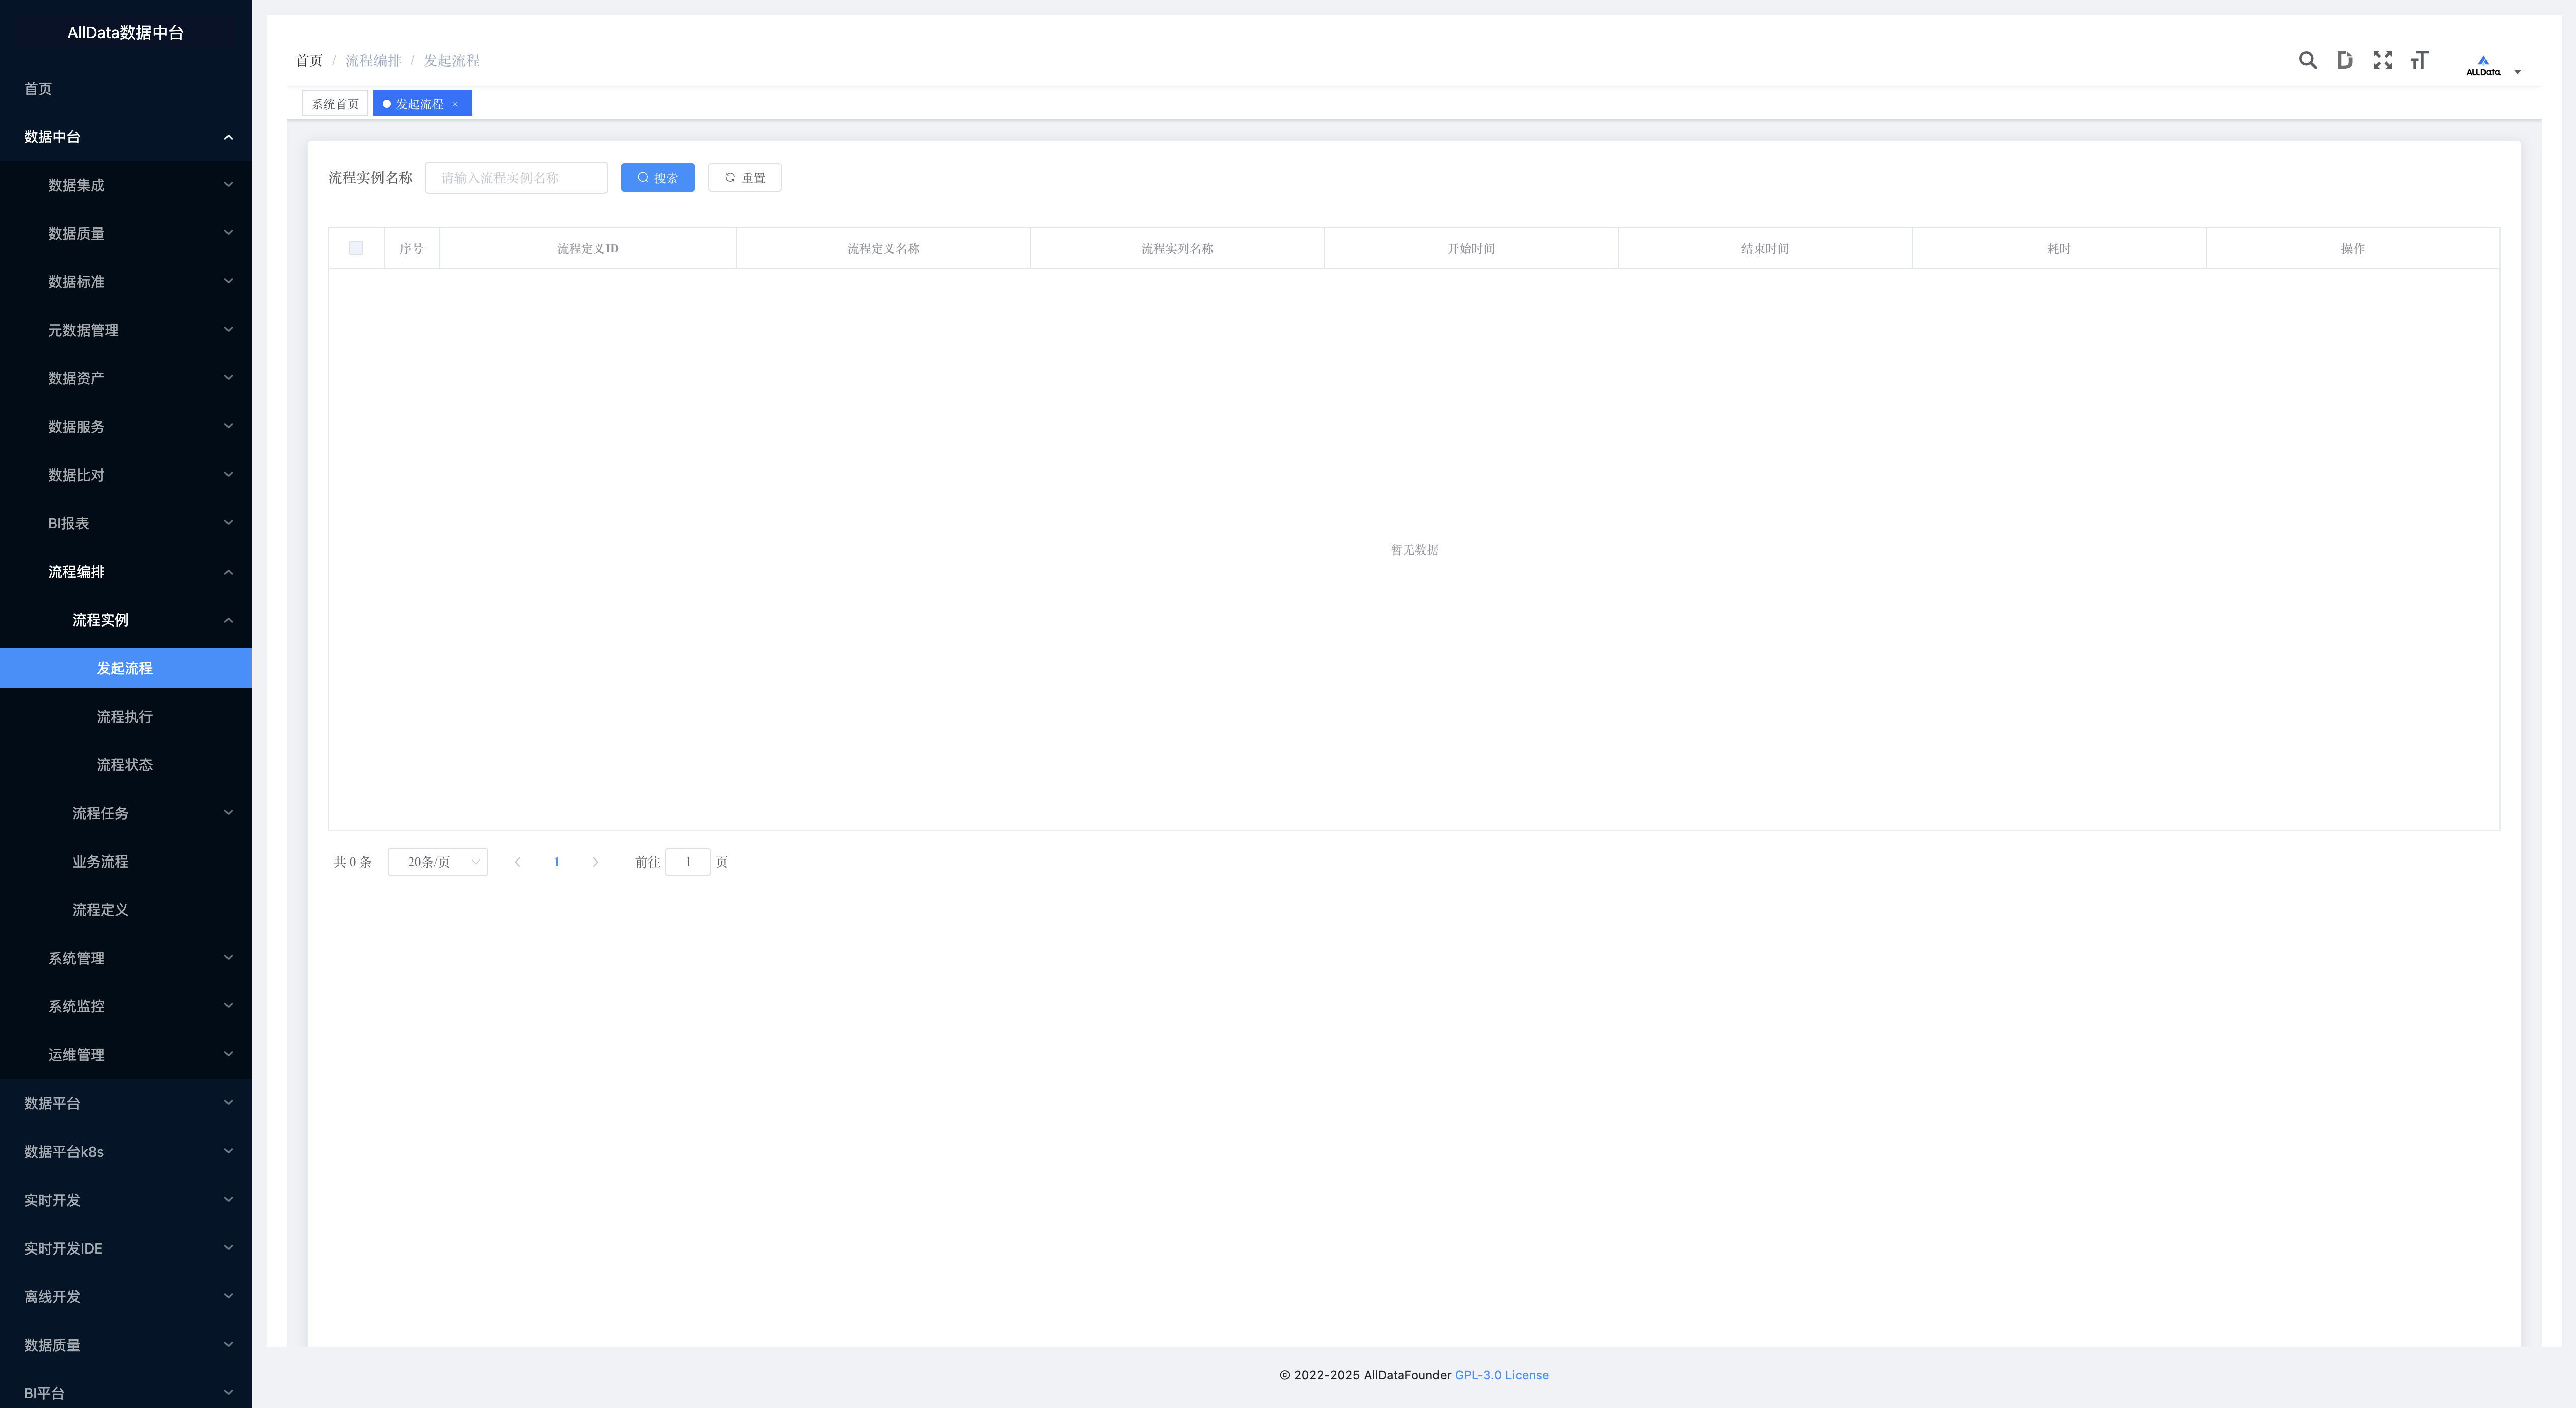Click the 流程定义名称 column header
Image resolution: width=2576 pixels, height=1408 pixels.
pos(883,248)
